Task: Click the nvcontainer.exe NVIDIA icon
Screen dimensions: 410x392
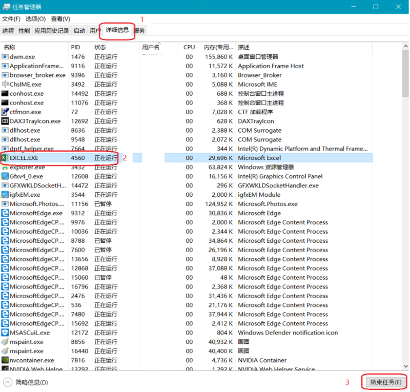Action: click(5, 360)
